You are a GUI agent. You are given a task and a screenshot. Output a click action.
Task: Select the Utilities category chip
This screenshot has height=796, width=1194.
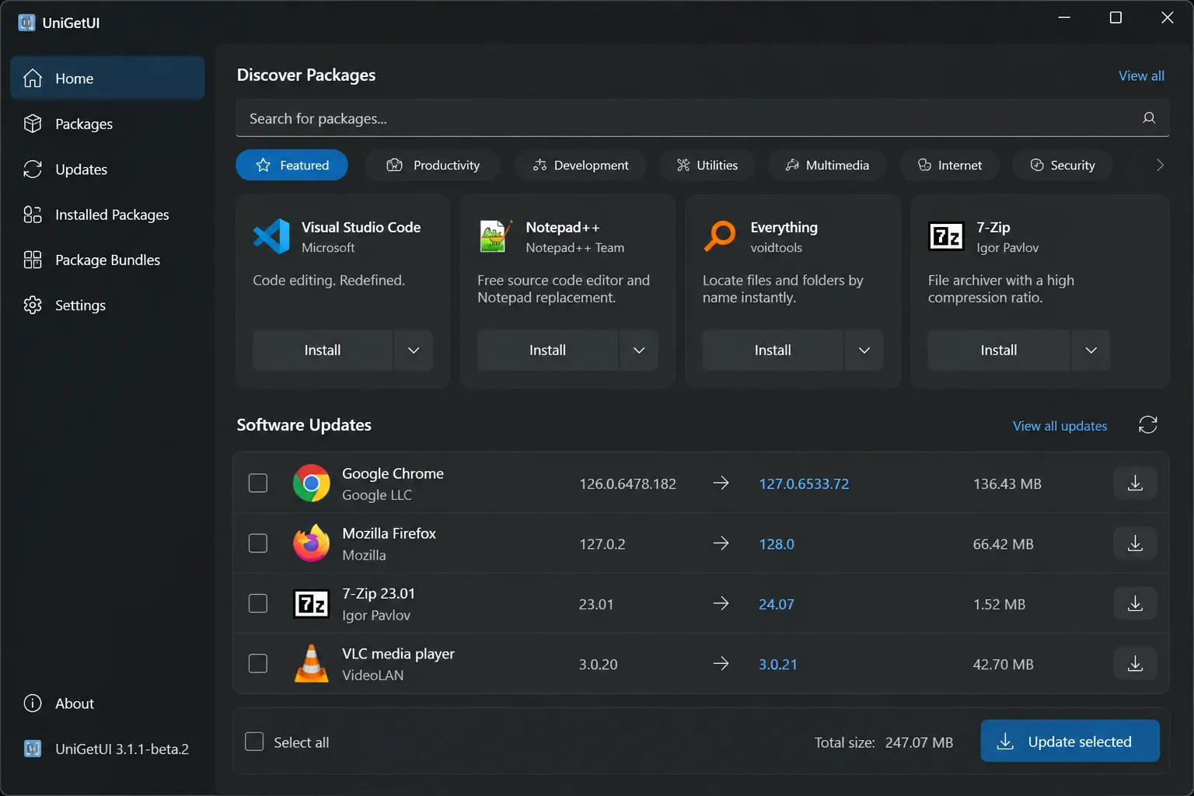707,165
